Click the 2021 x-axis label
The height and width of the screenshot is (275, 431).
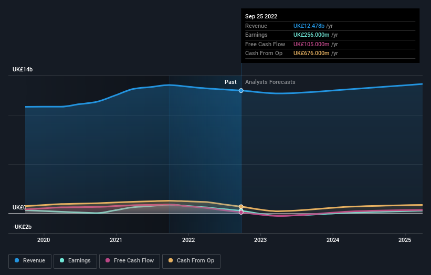pyautogui.click(x=116, y=240)
